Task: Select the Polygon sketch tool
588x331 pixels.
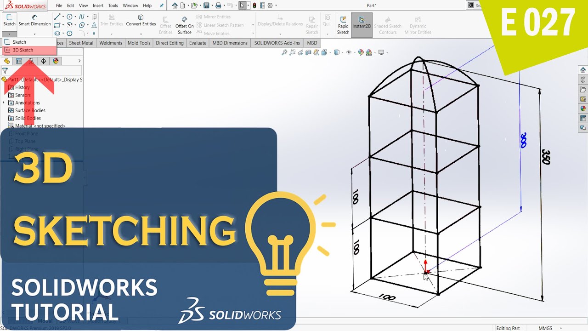Action: (x=69, y=34)
